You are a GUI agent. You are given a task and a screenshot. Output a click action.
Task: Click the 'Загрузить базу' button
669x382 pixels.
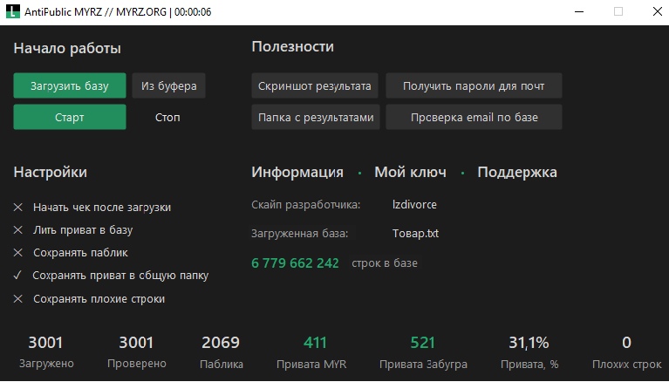[70, 85]
